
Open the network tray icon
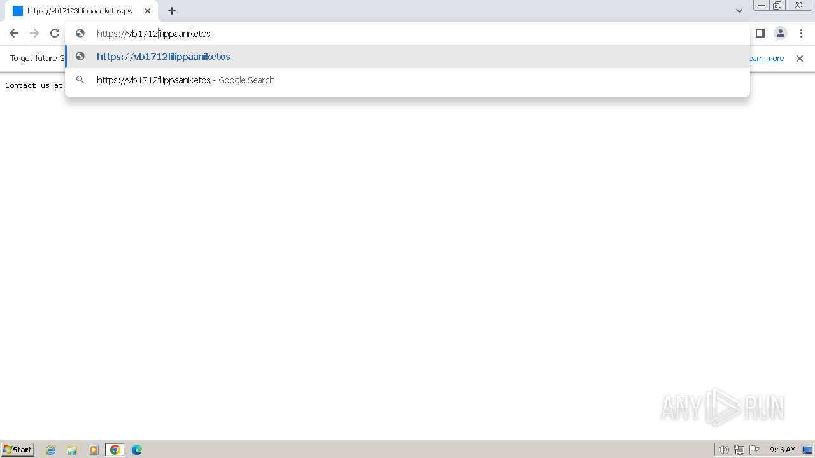739,450
